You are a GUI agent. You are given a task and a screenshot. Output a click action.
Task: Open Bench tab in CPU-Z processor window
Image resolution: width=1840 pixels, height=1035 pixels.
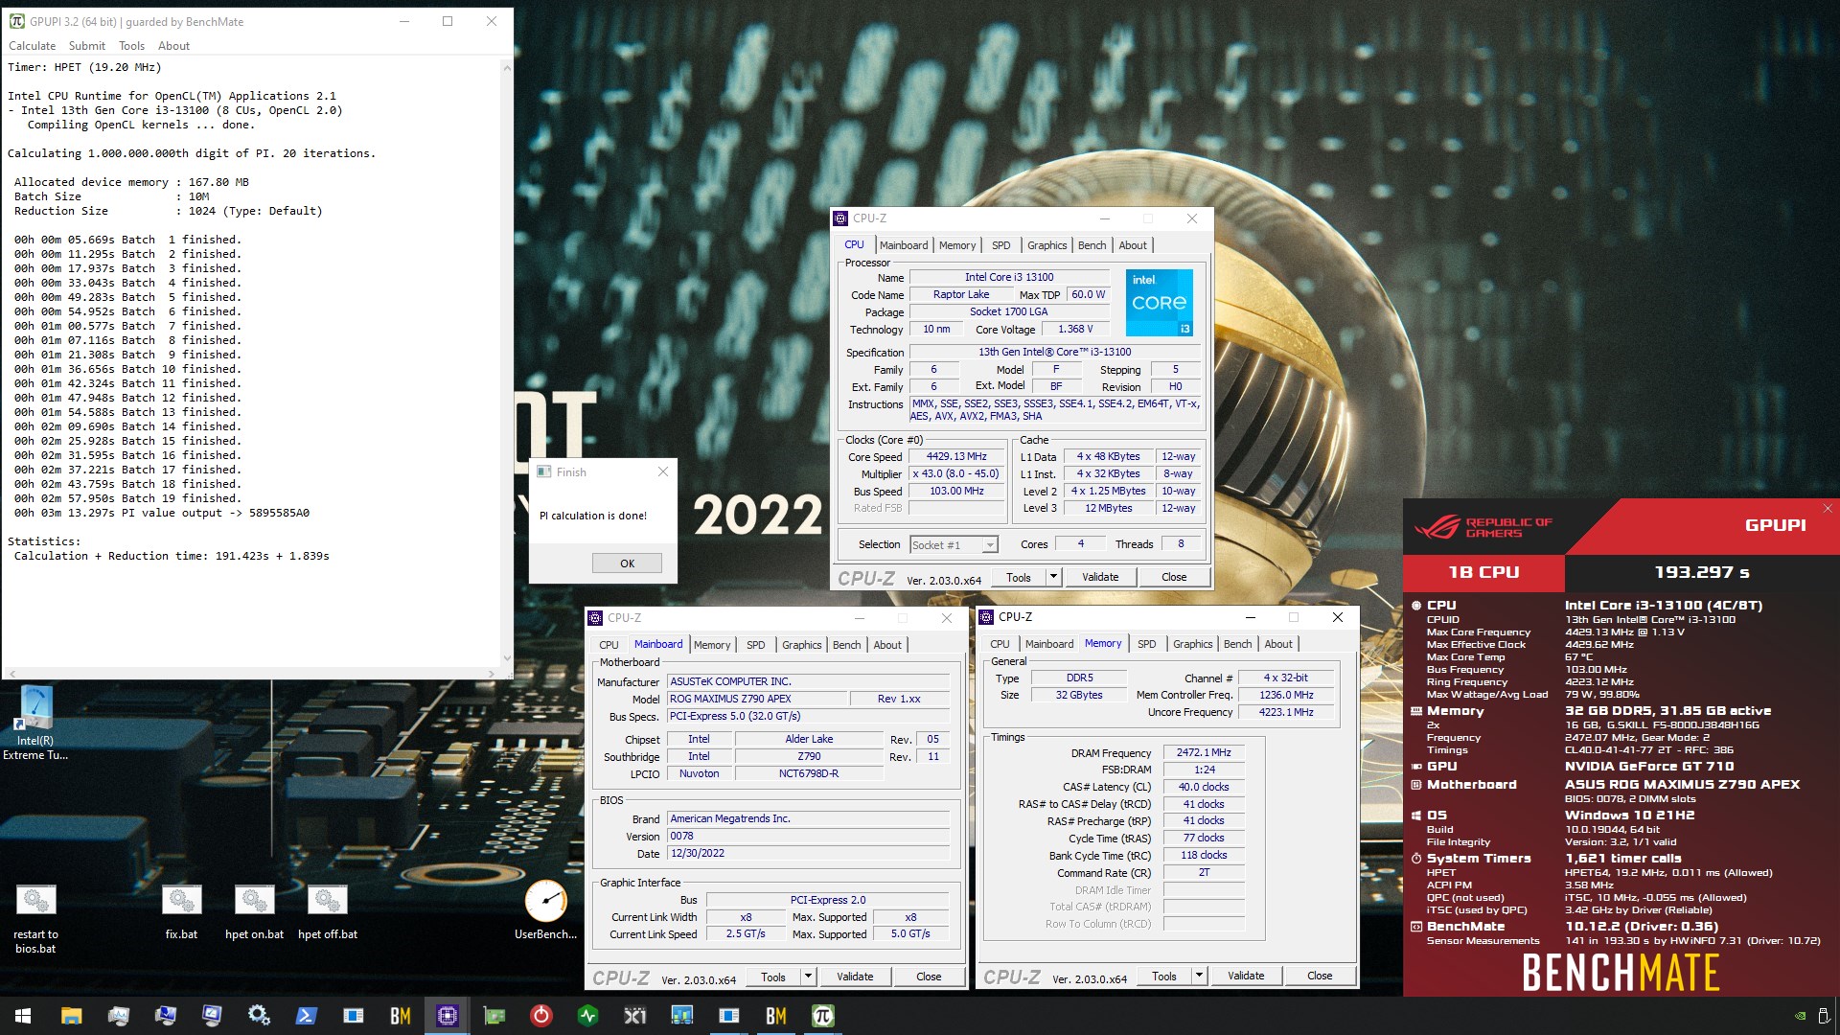click(x=1092, y=245)
